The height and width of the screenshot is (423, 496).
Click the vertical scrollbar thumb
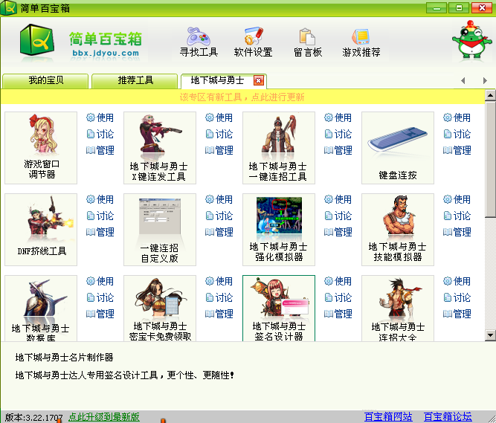pyautogui.click(x=490, y=159)
